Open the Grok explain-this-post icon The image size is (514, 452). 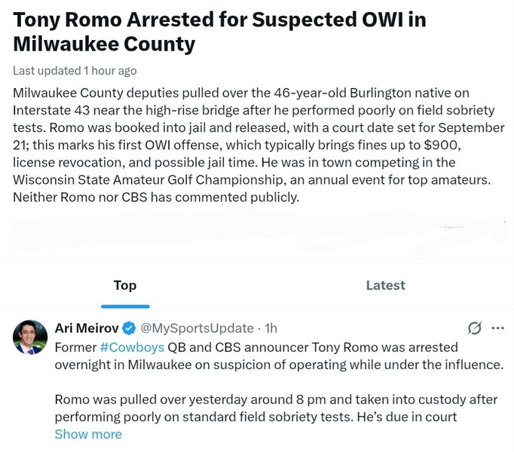click(475, 328)
